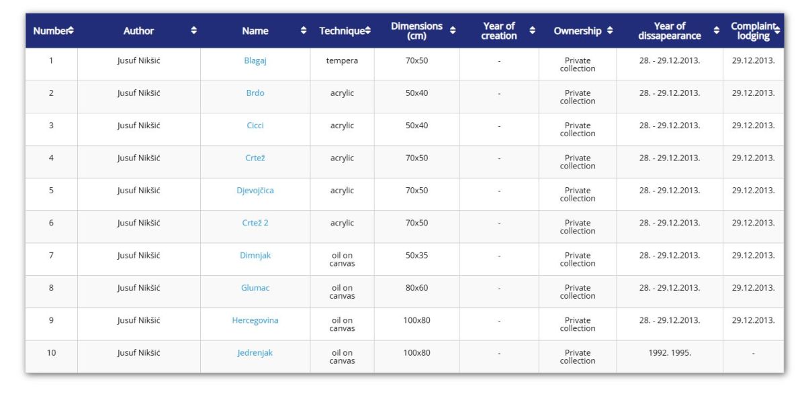Click the sort arrows beside Number header
Image resolution: width=806 pixels, height=396 pixels.
(x=71, y=31)
